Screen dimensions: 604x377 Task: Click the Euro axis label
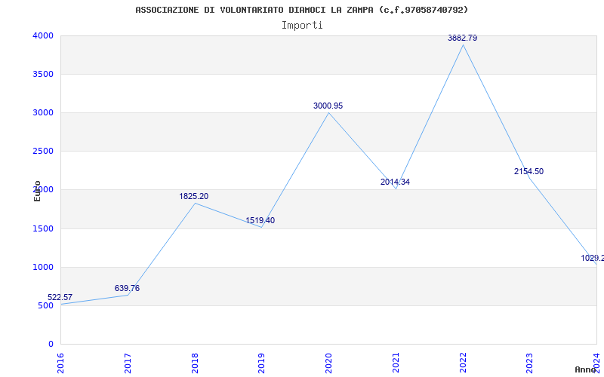pyautogui.click(x=37, y=191)
